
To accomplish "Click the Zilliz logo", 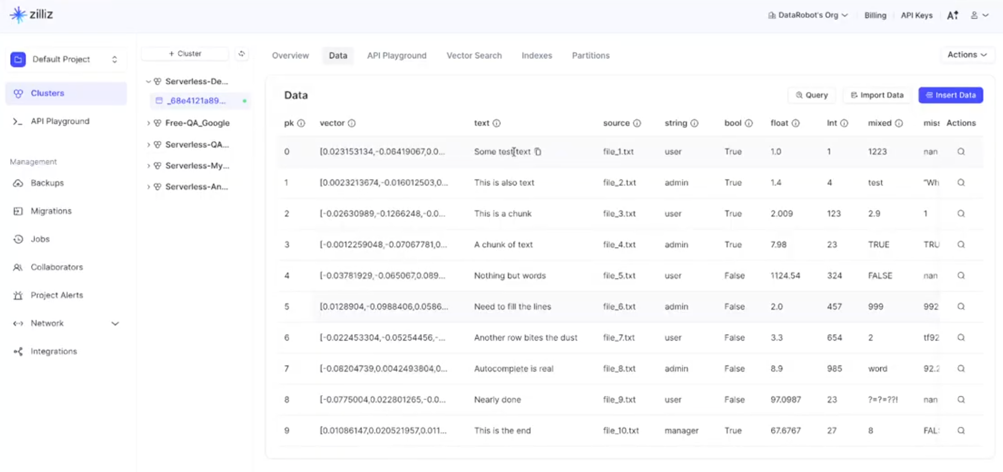I will tap(31, 15).
